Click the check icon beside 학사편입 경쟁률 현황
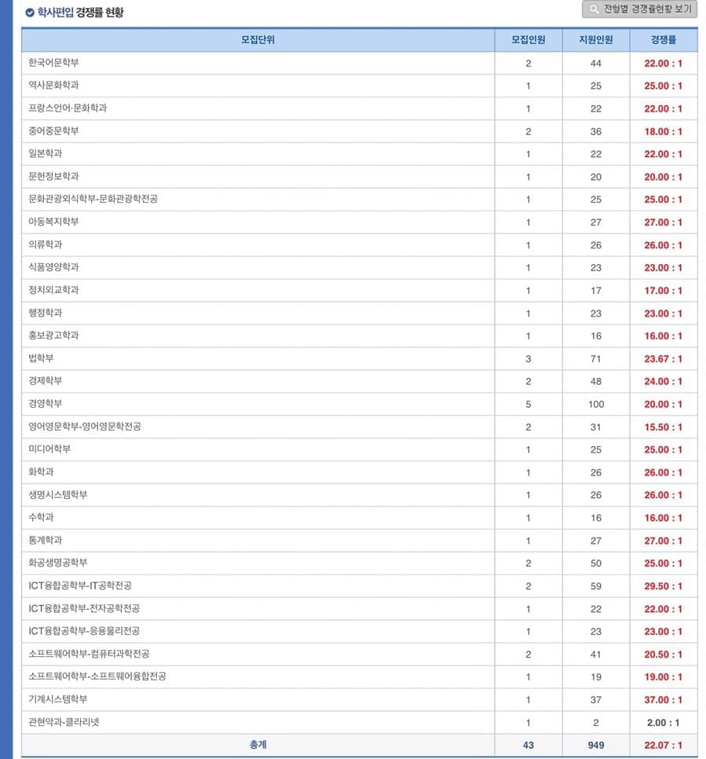Viewport: 706px width, 759px height. pyautogui.click(x=30, y=13)
